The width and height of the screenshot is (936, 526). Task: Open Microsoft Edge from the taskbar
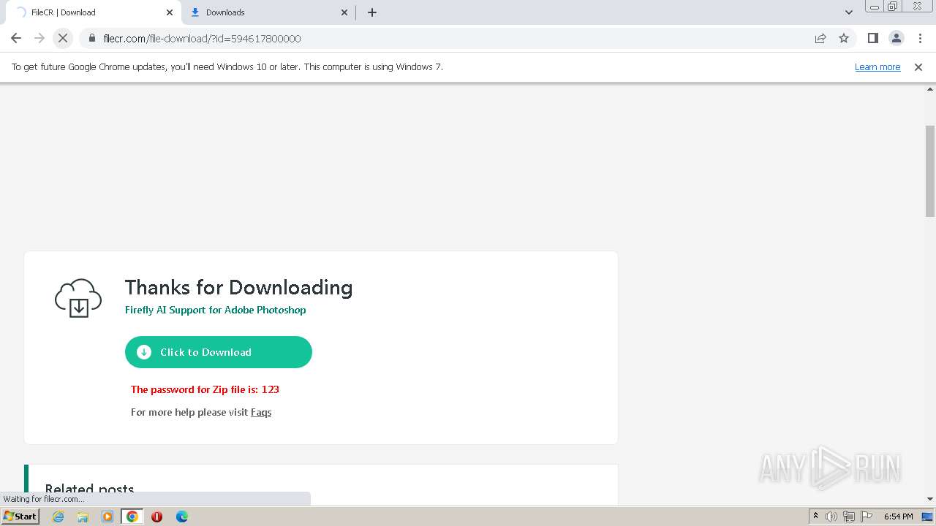click(x=181, y=517)
